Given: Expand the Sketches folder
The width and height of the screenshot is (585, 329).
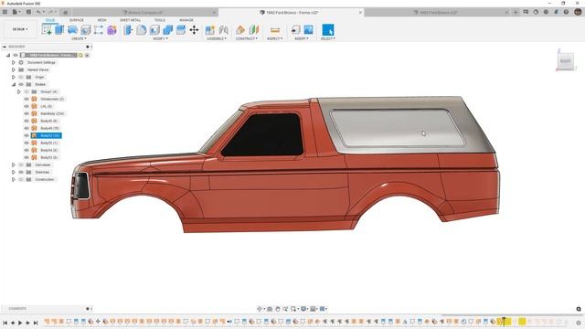Looking at the screenshot, I should pyautogui.click(x=14, y=173).
